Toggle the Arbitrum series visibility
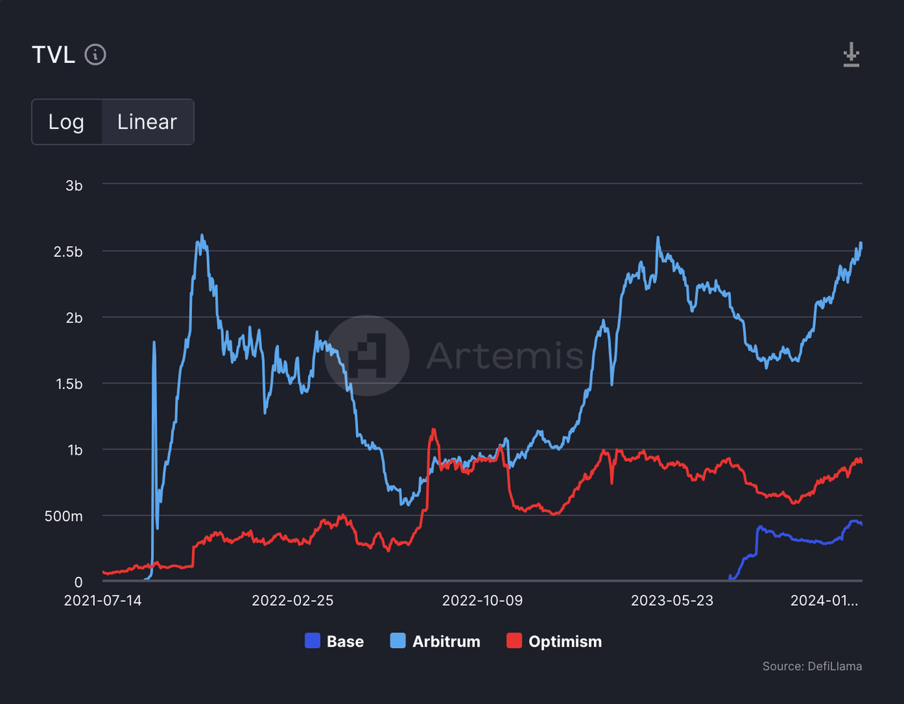Viewport: 904px width, 704px height. tap(435, 641)
